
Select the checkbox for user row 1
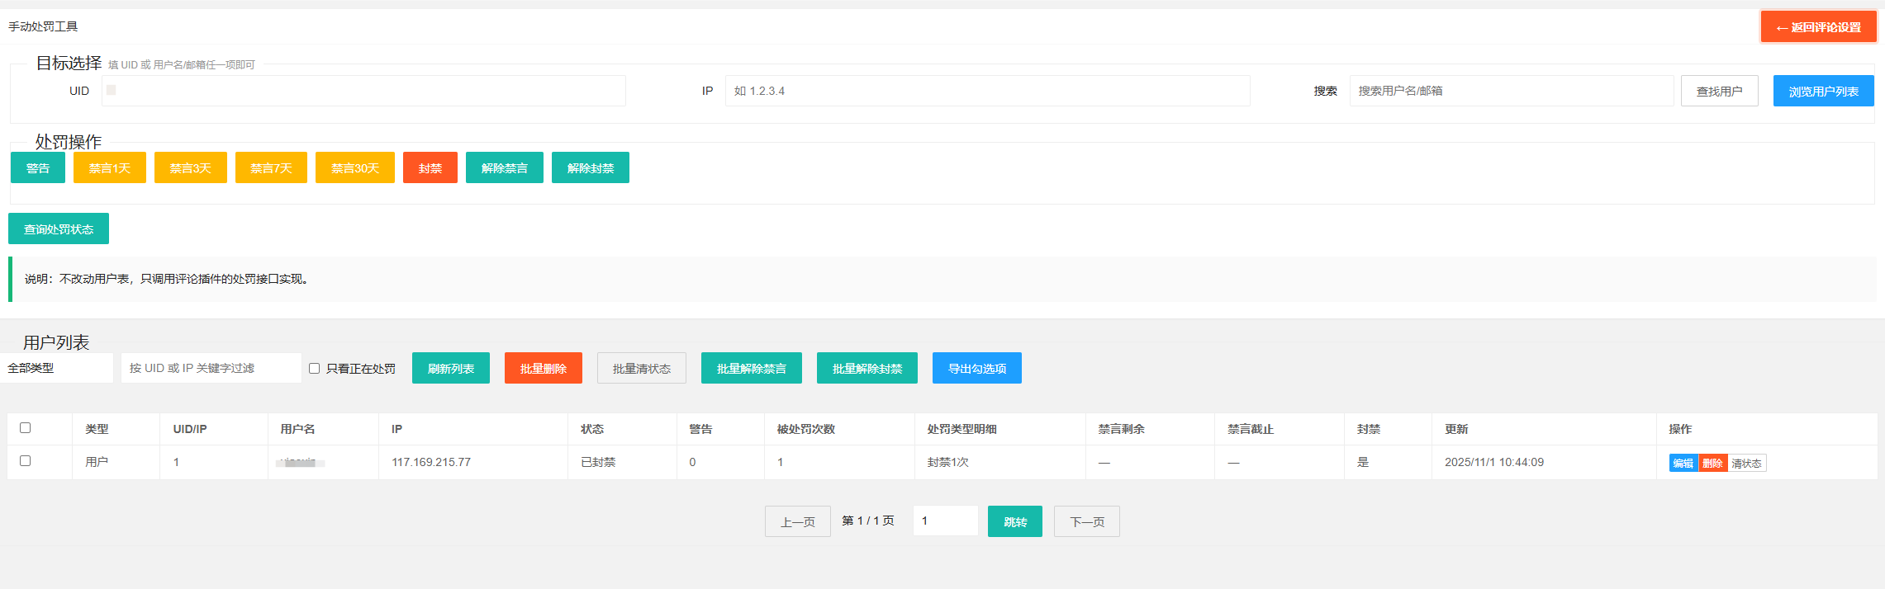click(26, 461)
